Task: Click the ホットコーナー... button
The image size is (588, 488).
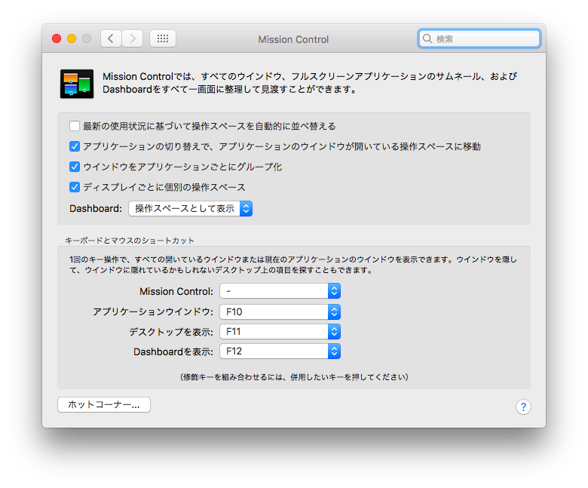Action: [104, 405]
